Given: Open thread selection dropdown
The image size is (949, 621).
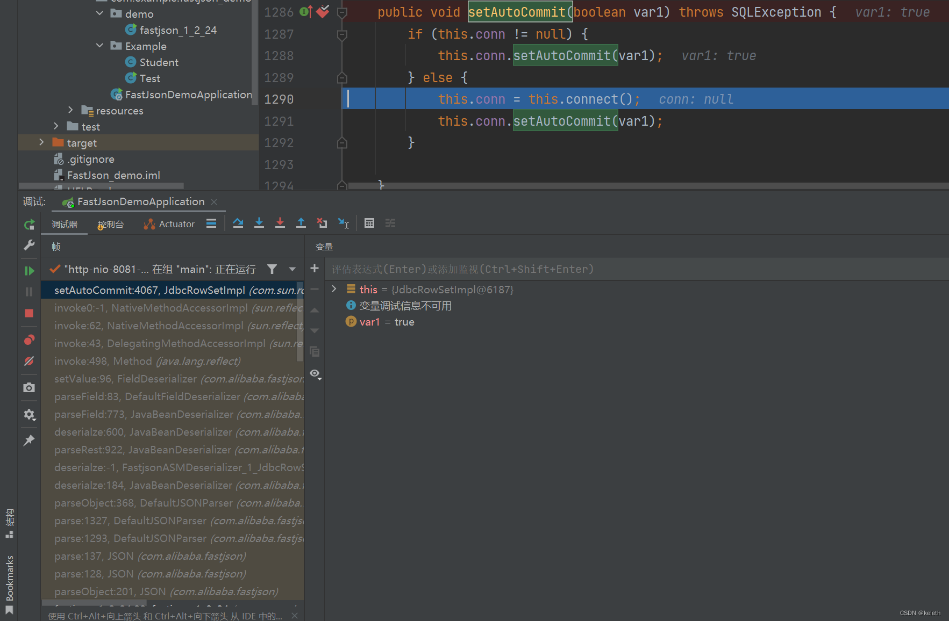Looking at the screenshot, I should click(x=292, y=269).
